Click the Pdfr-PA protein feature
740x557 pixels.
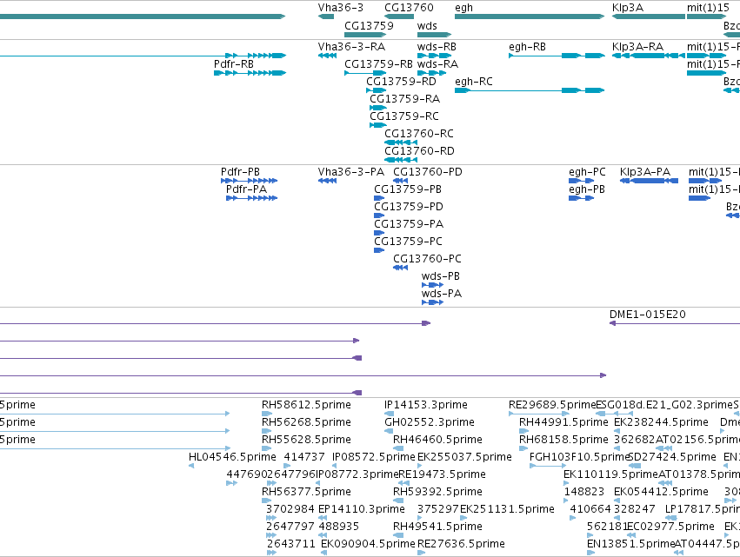[251, 198]
